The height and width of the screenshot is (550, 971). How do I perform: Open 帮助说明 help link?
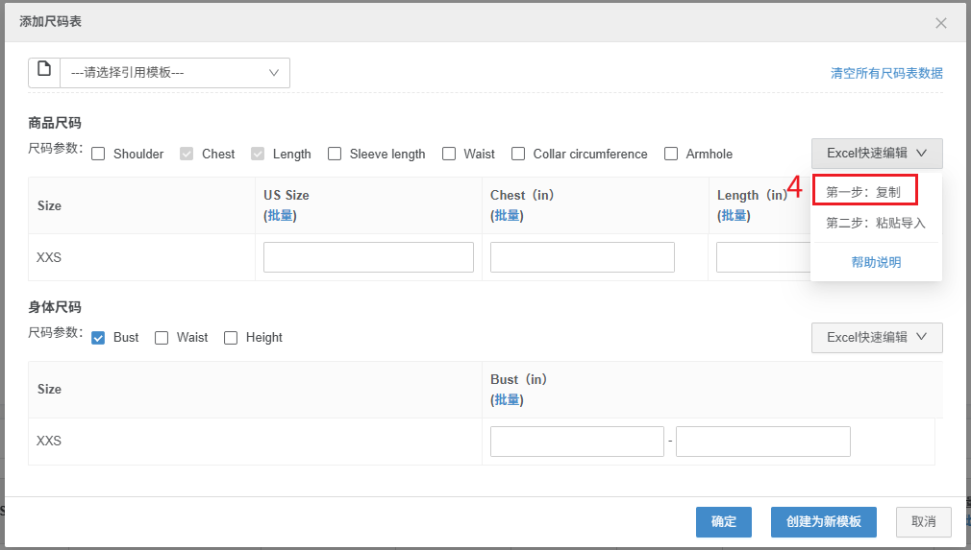pyautogui.click(x=876, y=262)
